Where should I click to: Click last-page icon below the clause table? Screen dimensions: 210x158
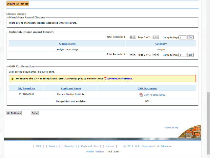157,55
